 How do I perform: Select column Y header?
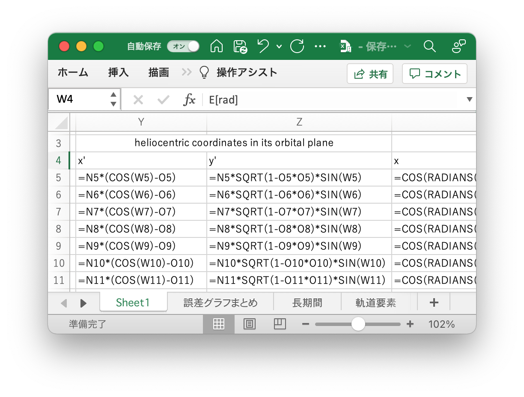tap(141, 122)
